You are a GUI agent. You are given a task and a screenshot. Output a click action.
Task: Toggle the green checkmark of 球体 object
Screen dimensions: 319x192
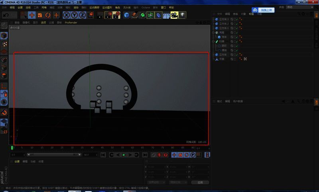pos(236,37)
